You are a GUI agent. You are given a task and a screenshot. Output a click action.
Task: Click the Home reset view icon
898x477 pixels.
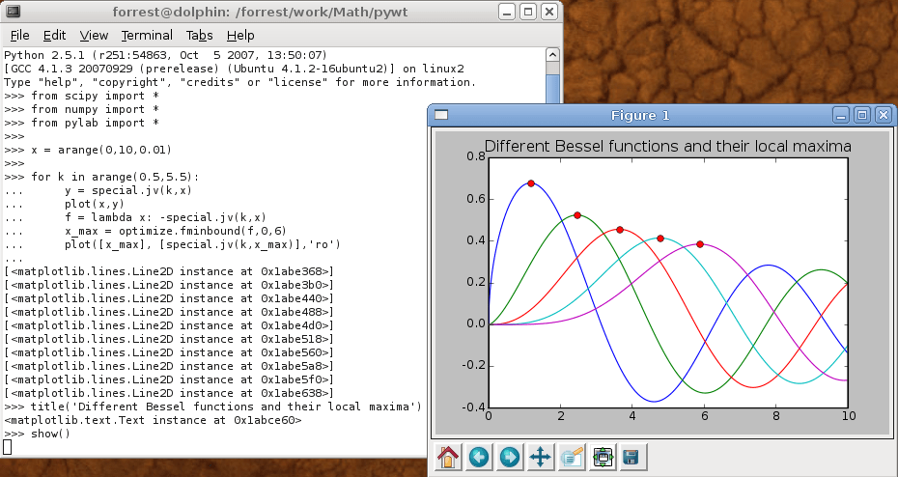click(448, 457)
